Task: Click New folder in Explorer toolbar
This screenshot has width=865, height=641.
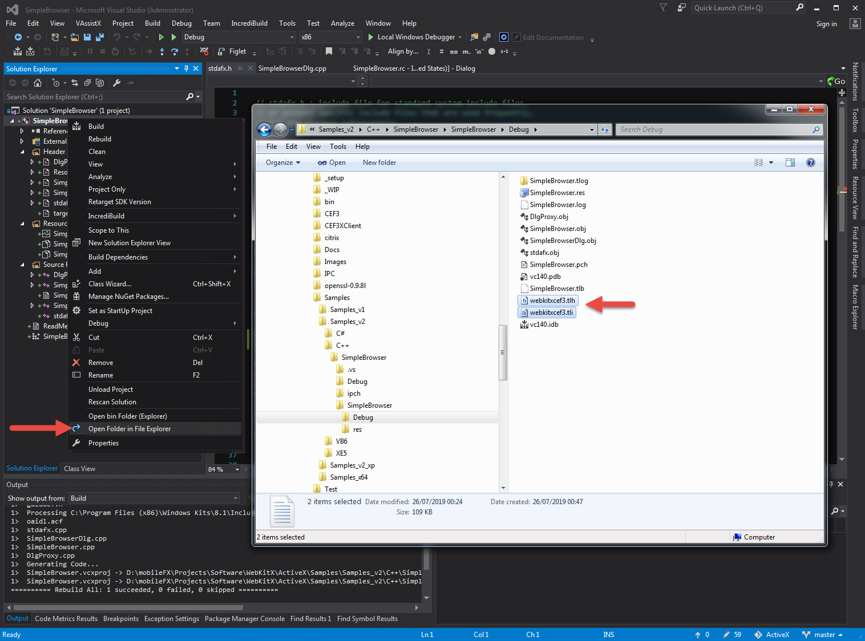Action: 379,163
